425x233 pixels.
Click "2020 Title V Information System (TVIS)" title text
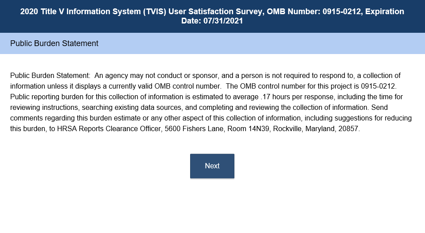click(x=93, y=12)
